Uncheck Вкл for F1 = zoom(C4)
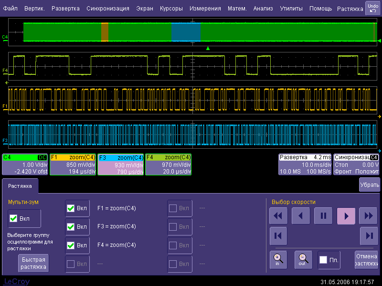The height and width of the screenshot is (286, 382). [71, 208]
